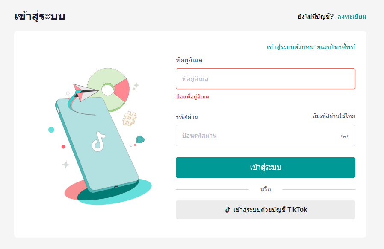Click the sparkle star beside the donut chart

136,87
